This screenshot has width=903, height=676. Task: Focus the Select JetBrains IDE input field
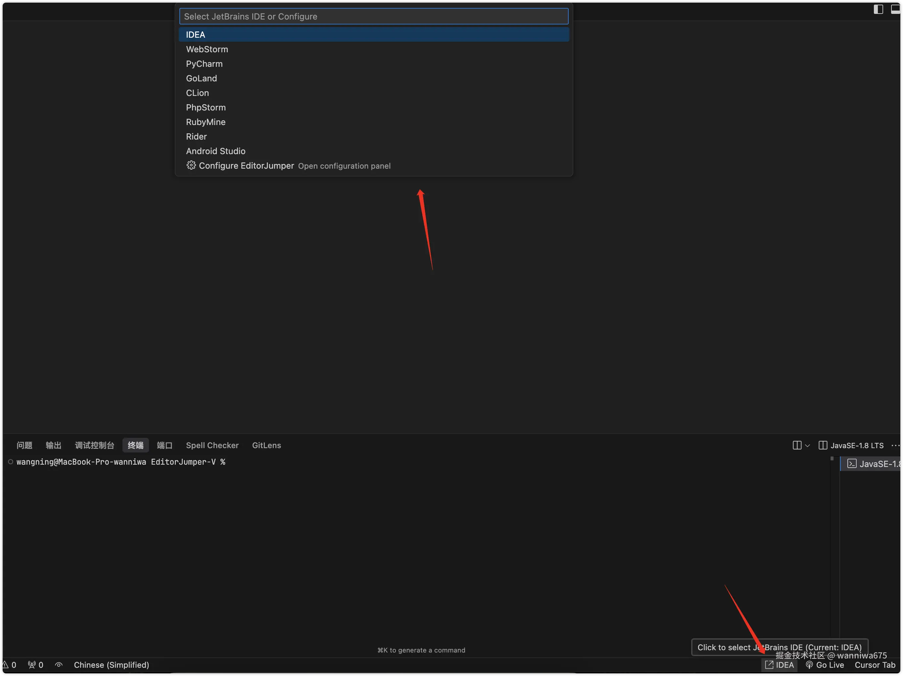pos(373,16)
